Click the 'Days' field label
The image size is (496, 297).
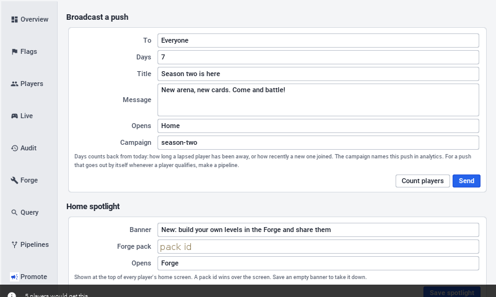click(x=144, y=58)
